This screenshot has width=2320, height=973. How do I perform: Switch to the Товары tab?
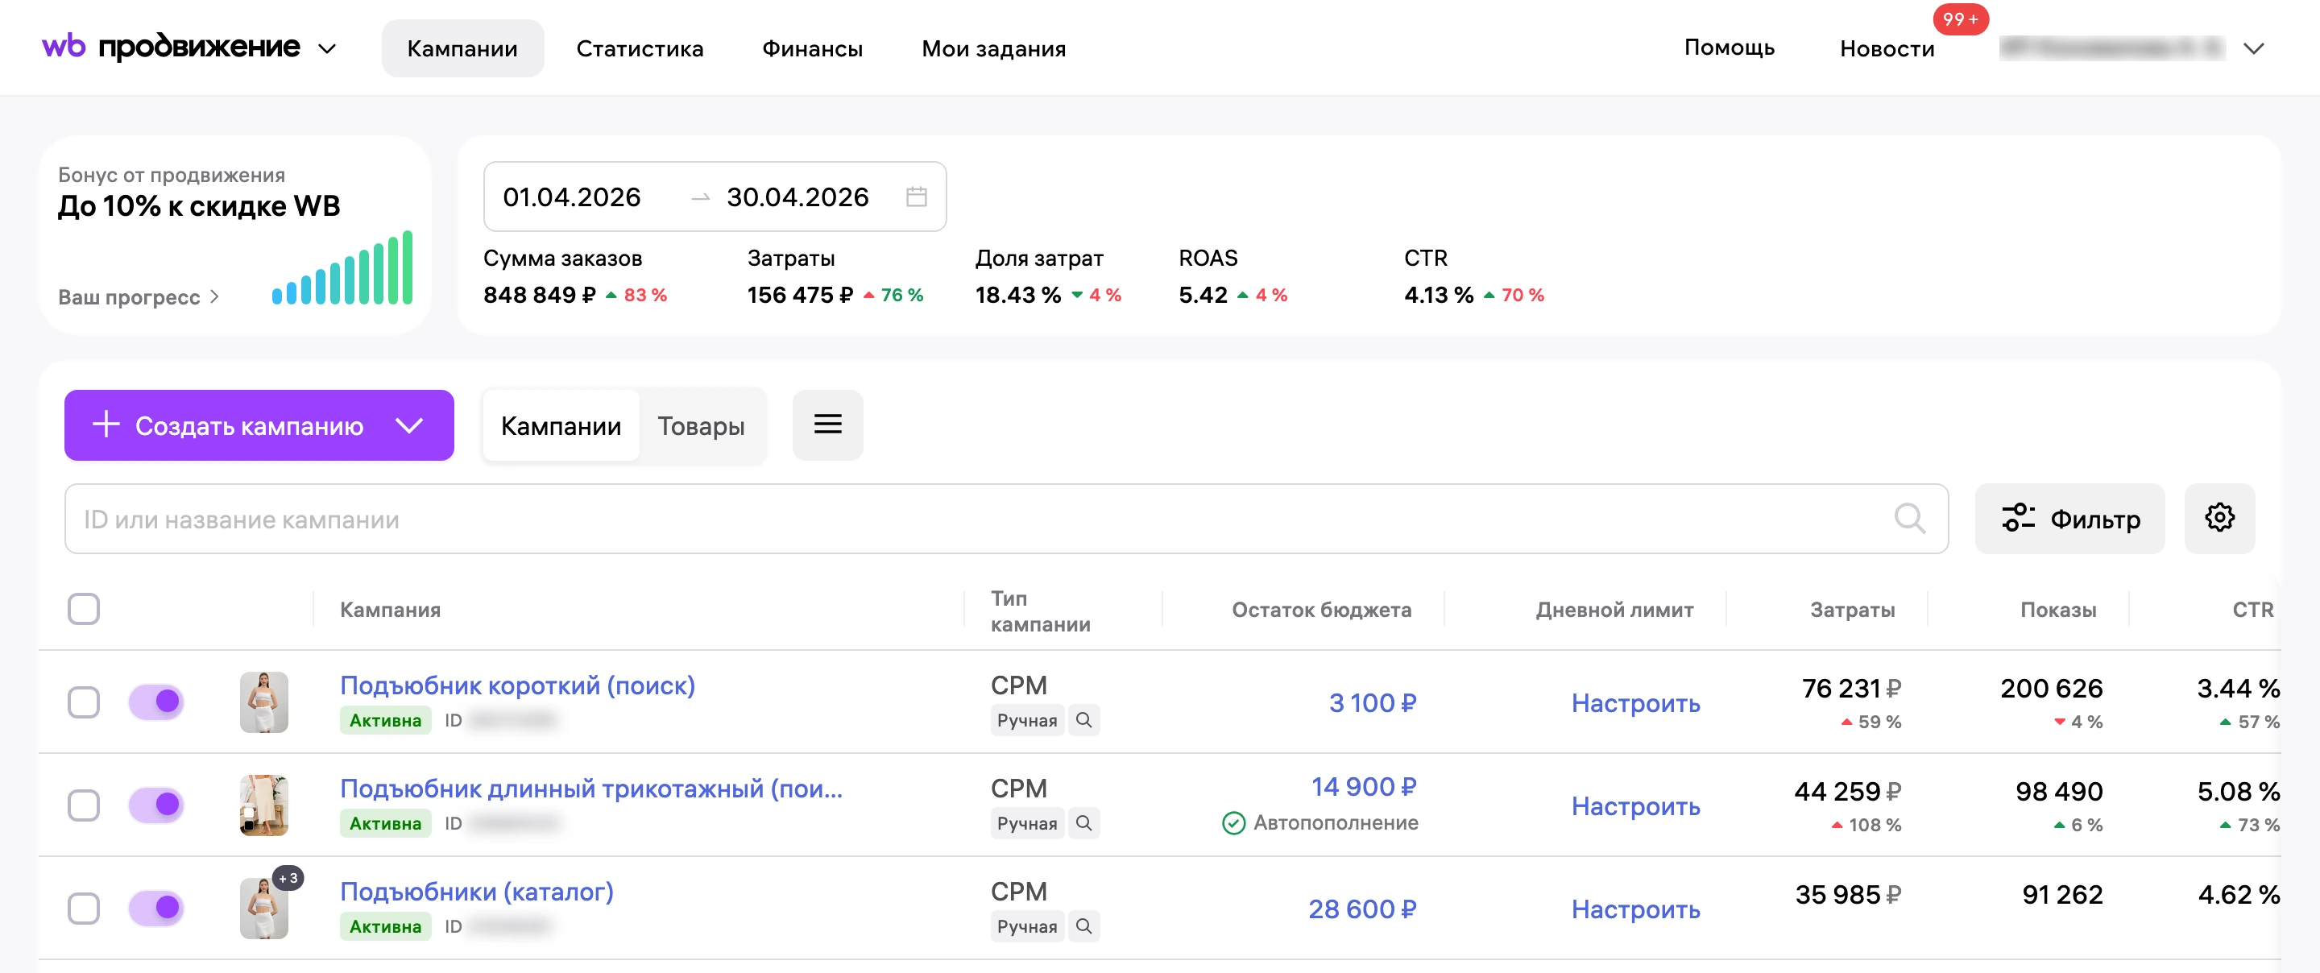click(701, 425)
